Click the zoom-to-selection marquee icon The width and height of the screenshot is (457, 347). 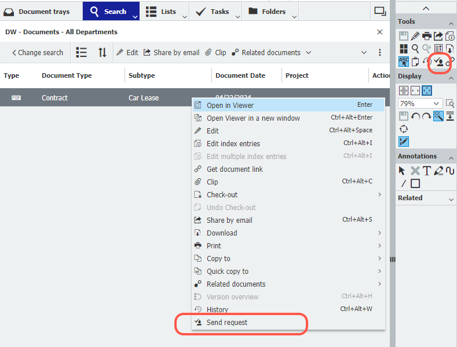coord(449,103)
